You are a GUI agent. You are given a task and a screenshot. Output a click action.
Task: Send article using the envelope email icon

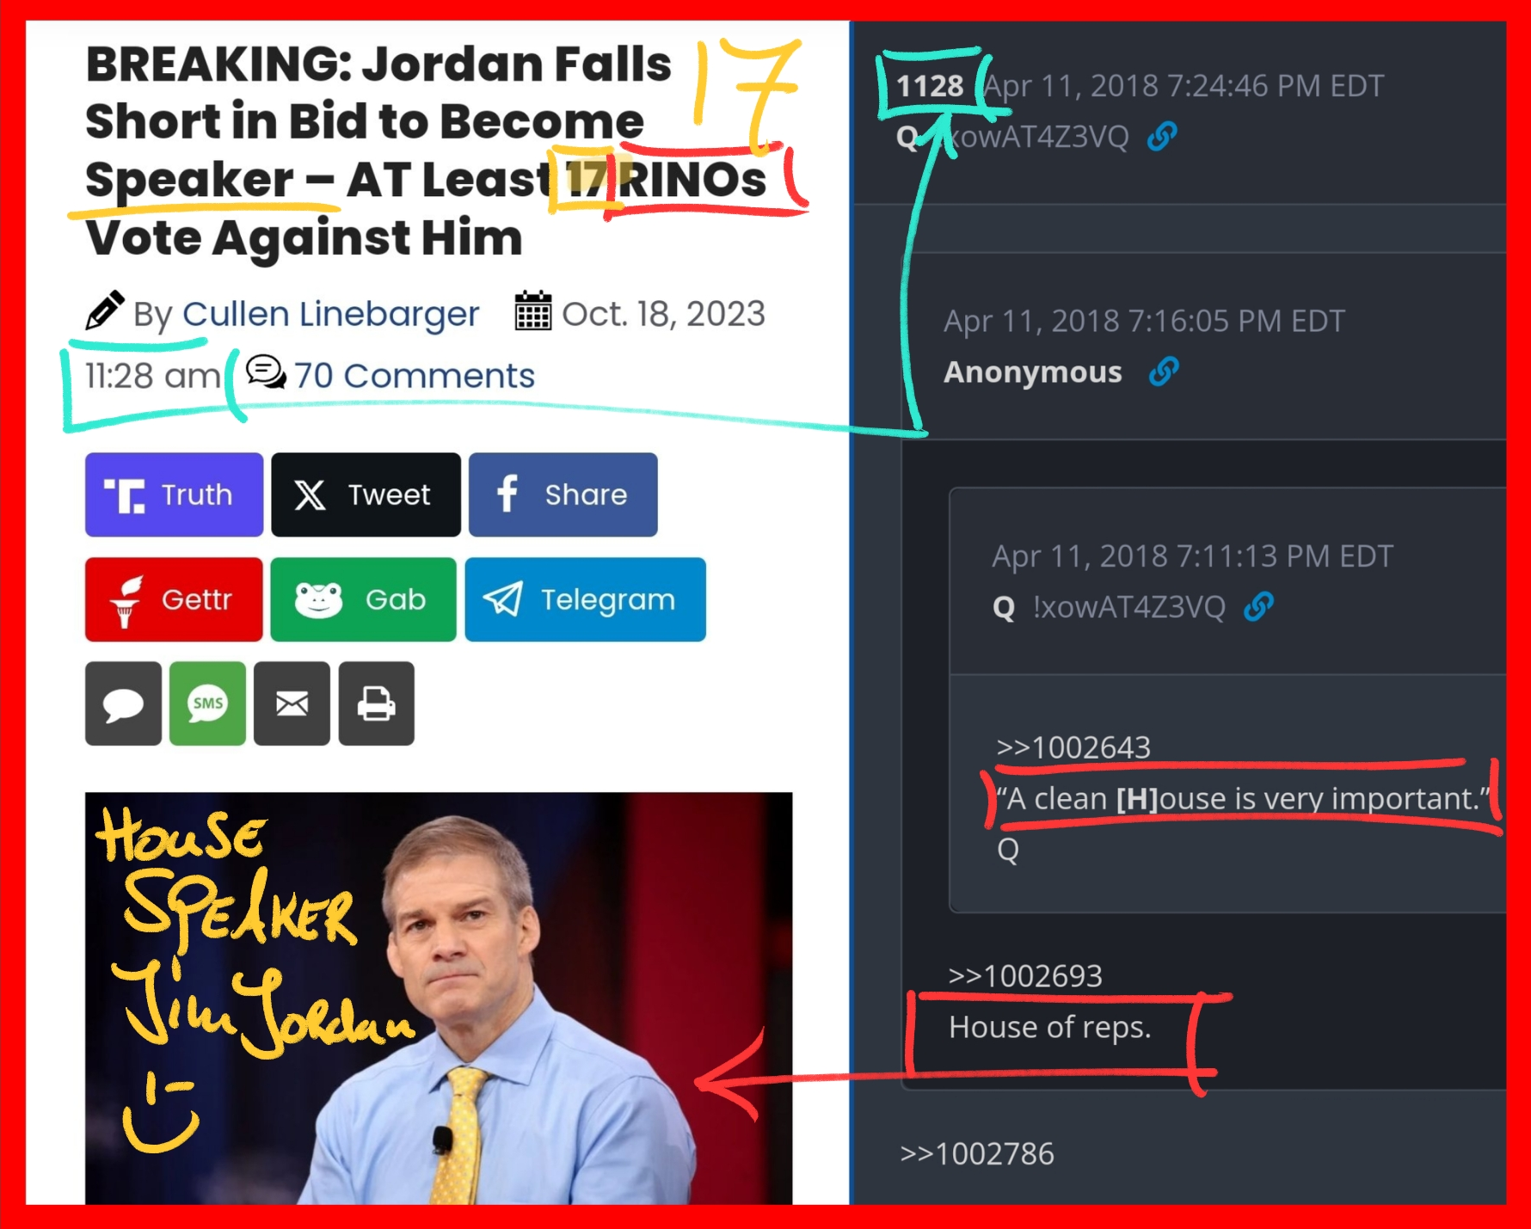pos(292,704)
